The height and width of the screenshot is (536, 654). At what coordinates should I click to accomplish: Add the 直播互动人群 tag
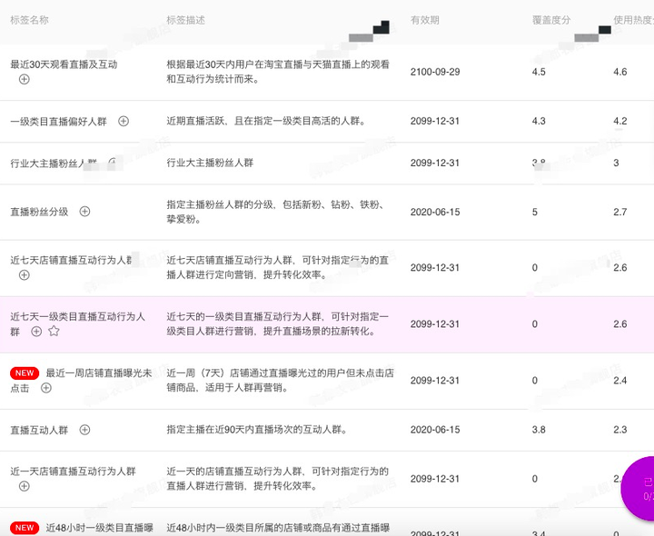coord(84,430)
